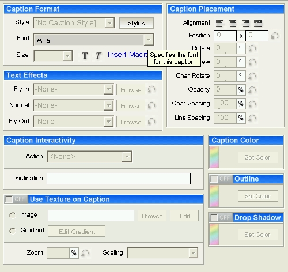Click the Skew value field

click(225, 62)
